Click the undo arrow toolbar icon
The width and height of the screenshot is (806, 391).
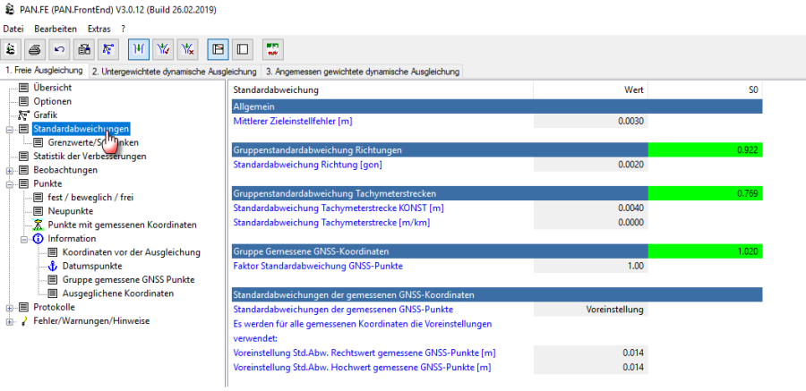pos(59,48)
